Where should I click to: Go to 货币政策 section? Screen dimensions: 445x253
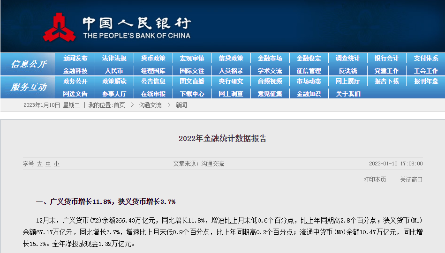pos(153,59)
